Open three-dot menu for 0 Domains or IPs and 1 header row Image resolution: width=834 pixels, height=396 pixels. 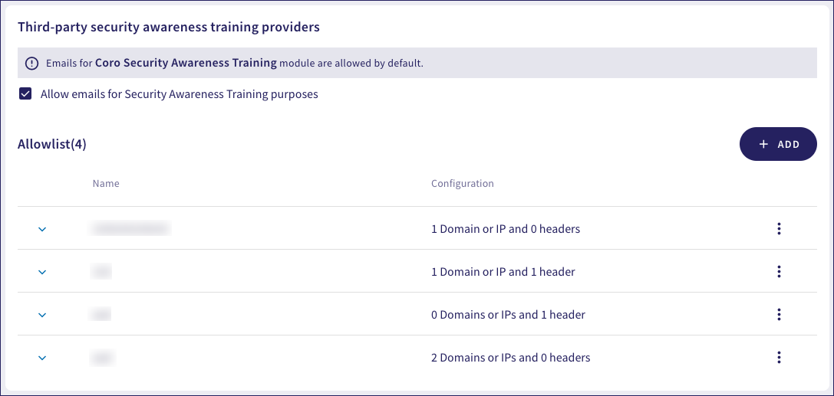(x=779, y=314)
